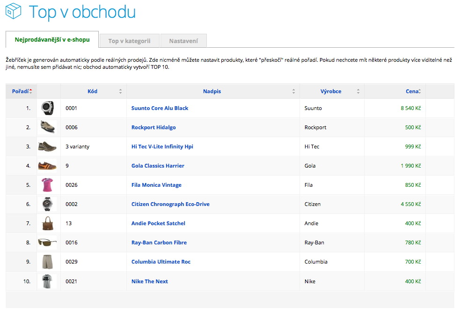The height and width of the screenshot is (309, 461).
Task: Click the pink Fila shirt thumbnail
Action: pyautogui.click(x=47, y=185)
